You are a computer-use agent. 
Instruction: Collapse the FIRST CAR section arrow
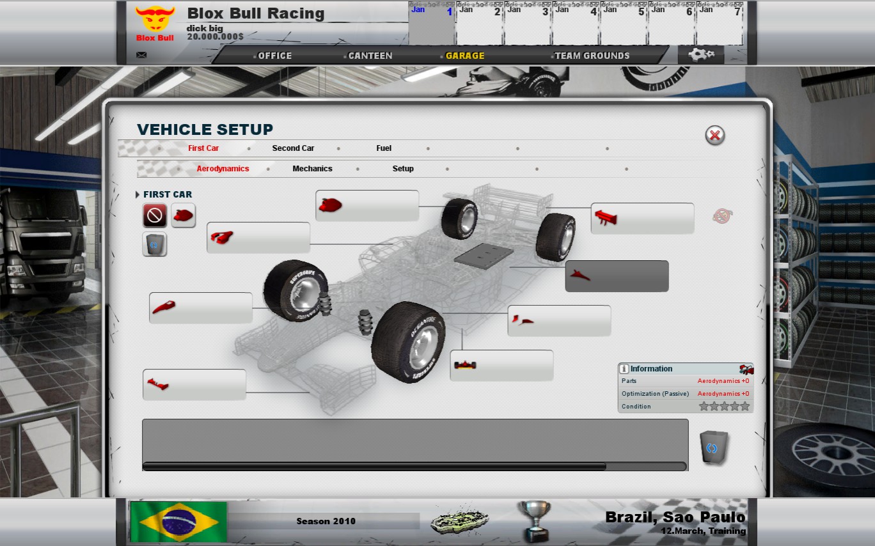[138, 194]
